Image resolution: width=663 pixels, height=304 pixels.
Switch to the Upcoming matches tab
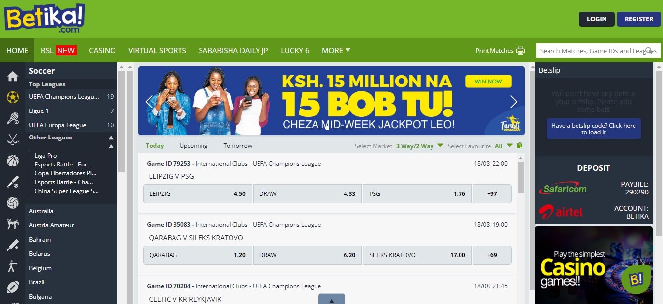(194, 146)
